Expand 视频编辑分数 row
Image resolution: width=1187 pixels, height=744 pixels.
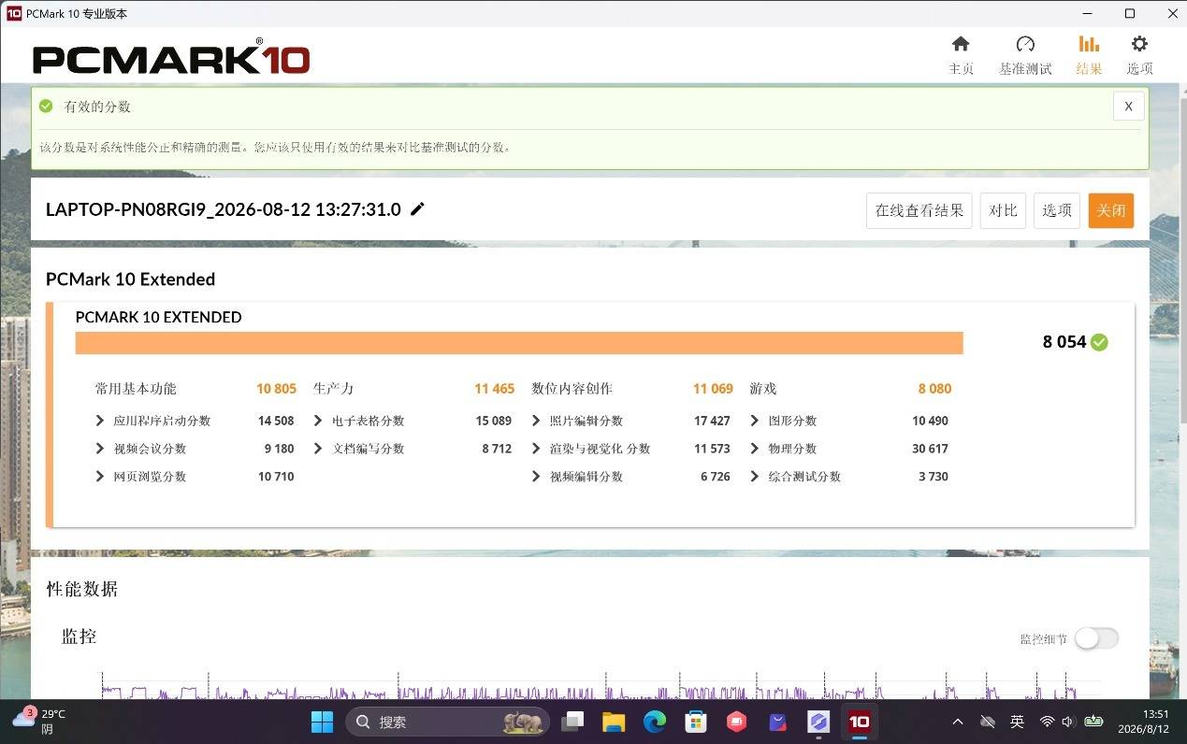pyautogui.click(x=536, y=477)
